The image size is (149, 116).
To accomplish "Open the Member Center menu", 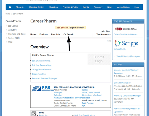I will (36, 7).
